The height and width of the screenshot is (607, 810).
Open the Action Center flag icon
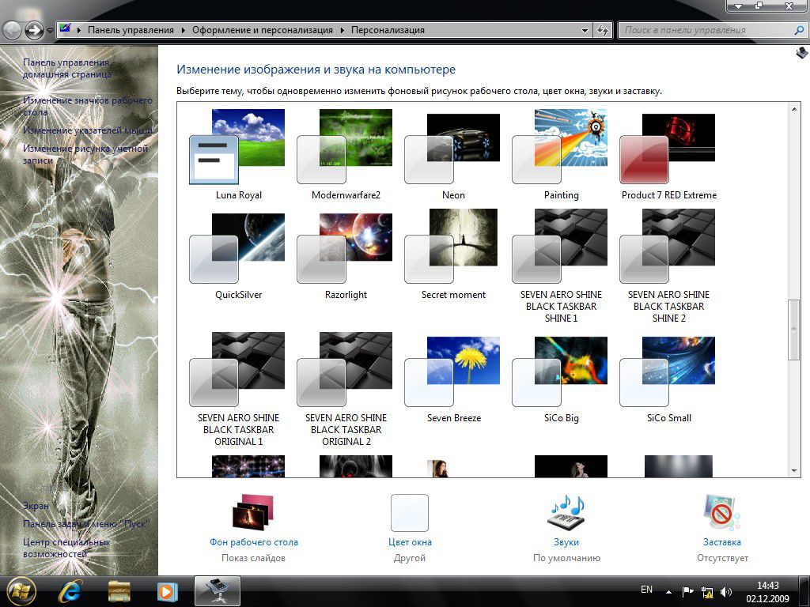coord(687,591)
